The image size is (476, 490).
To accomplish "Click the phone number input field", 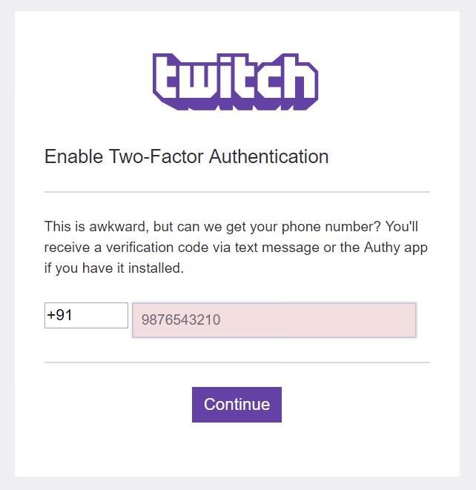I will click(x=274, y=320).
